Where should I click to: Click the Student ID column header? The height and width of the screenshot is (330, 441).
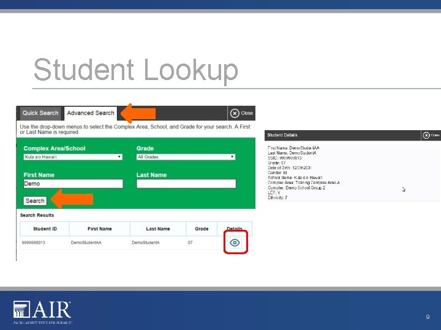point(45,229)
